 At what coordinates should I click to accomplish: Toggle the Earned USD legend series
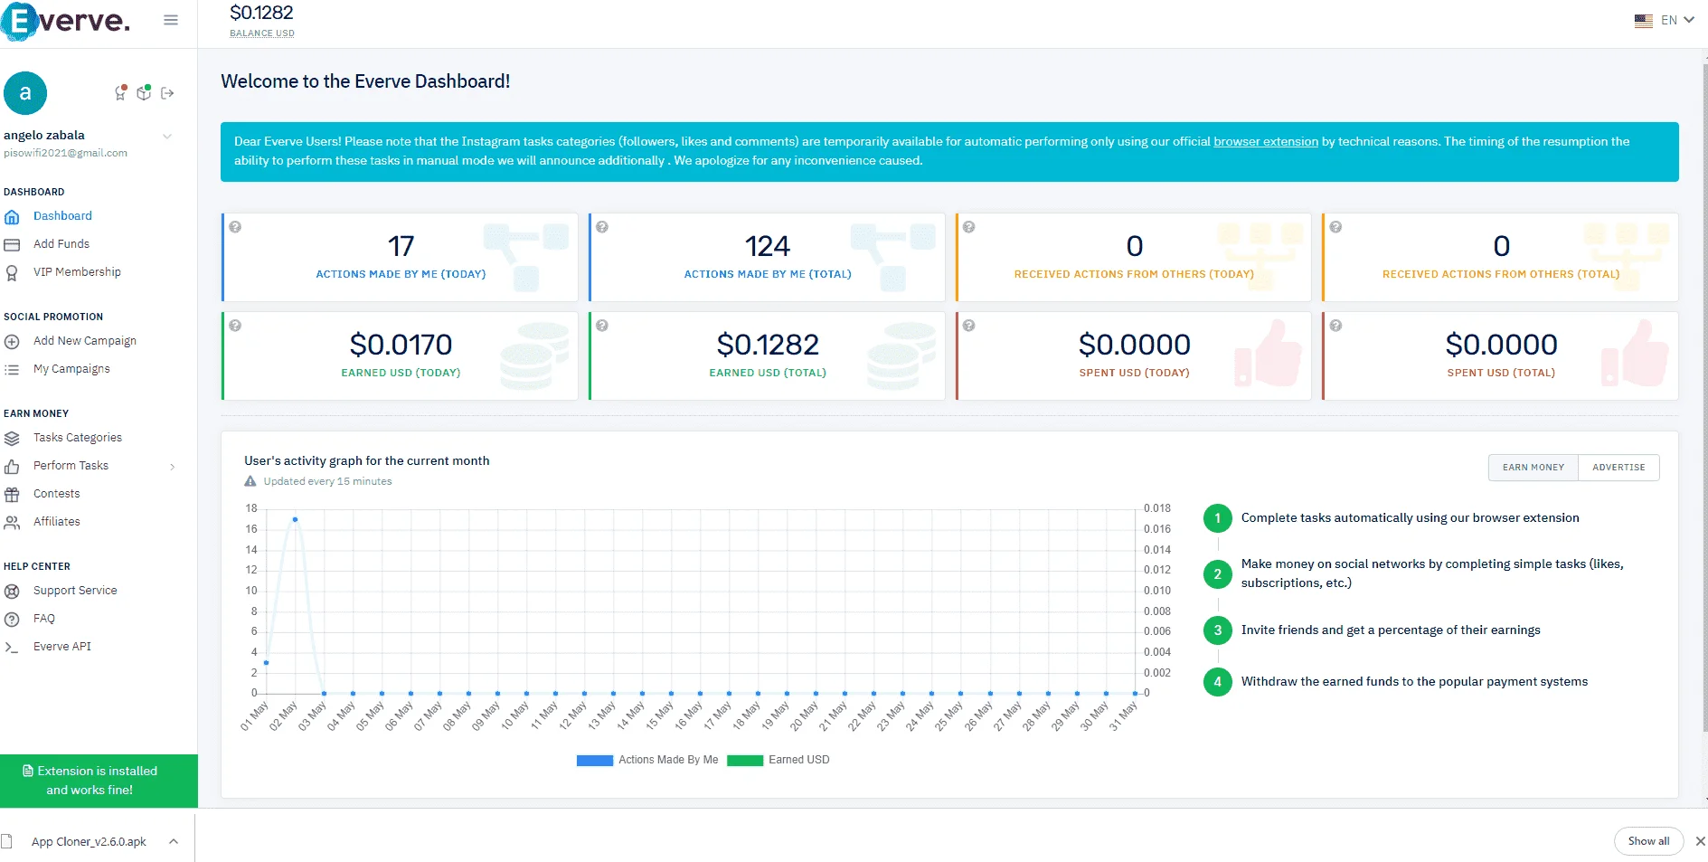(779, 760)
